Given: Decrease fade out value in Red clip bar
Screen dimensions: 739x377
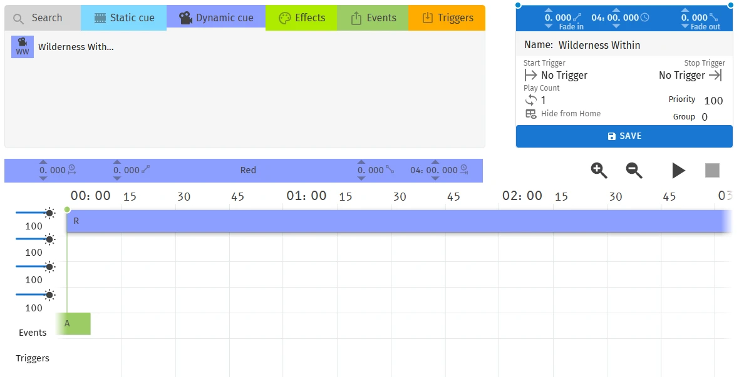Looking at the screenshot, I should (361, 178).
